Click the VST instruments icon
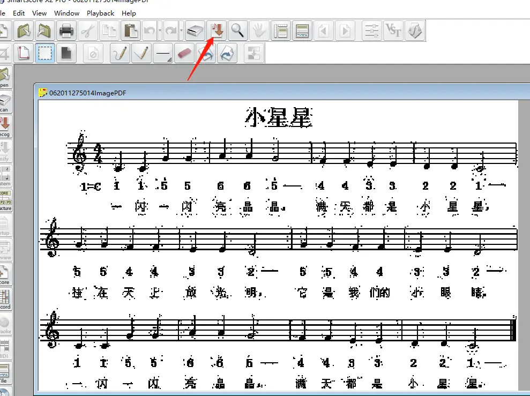The height and width of the screenshot is (396, 530). point(393,31)
